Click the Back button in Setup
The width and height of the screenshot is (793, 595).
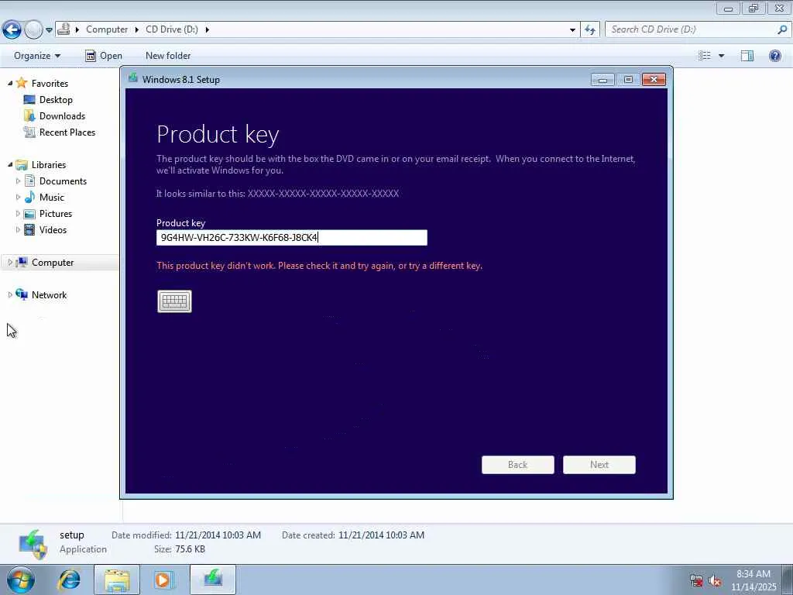518,465
